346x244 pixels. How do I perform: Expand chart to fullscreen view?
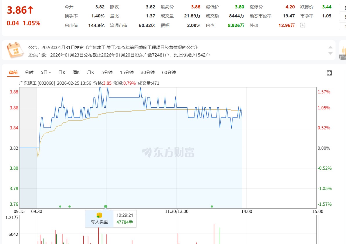click(329, 73)
